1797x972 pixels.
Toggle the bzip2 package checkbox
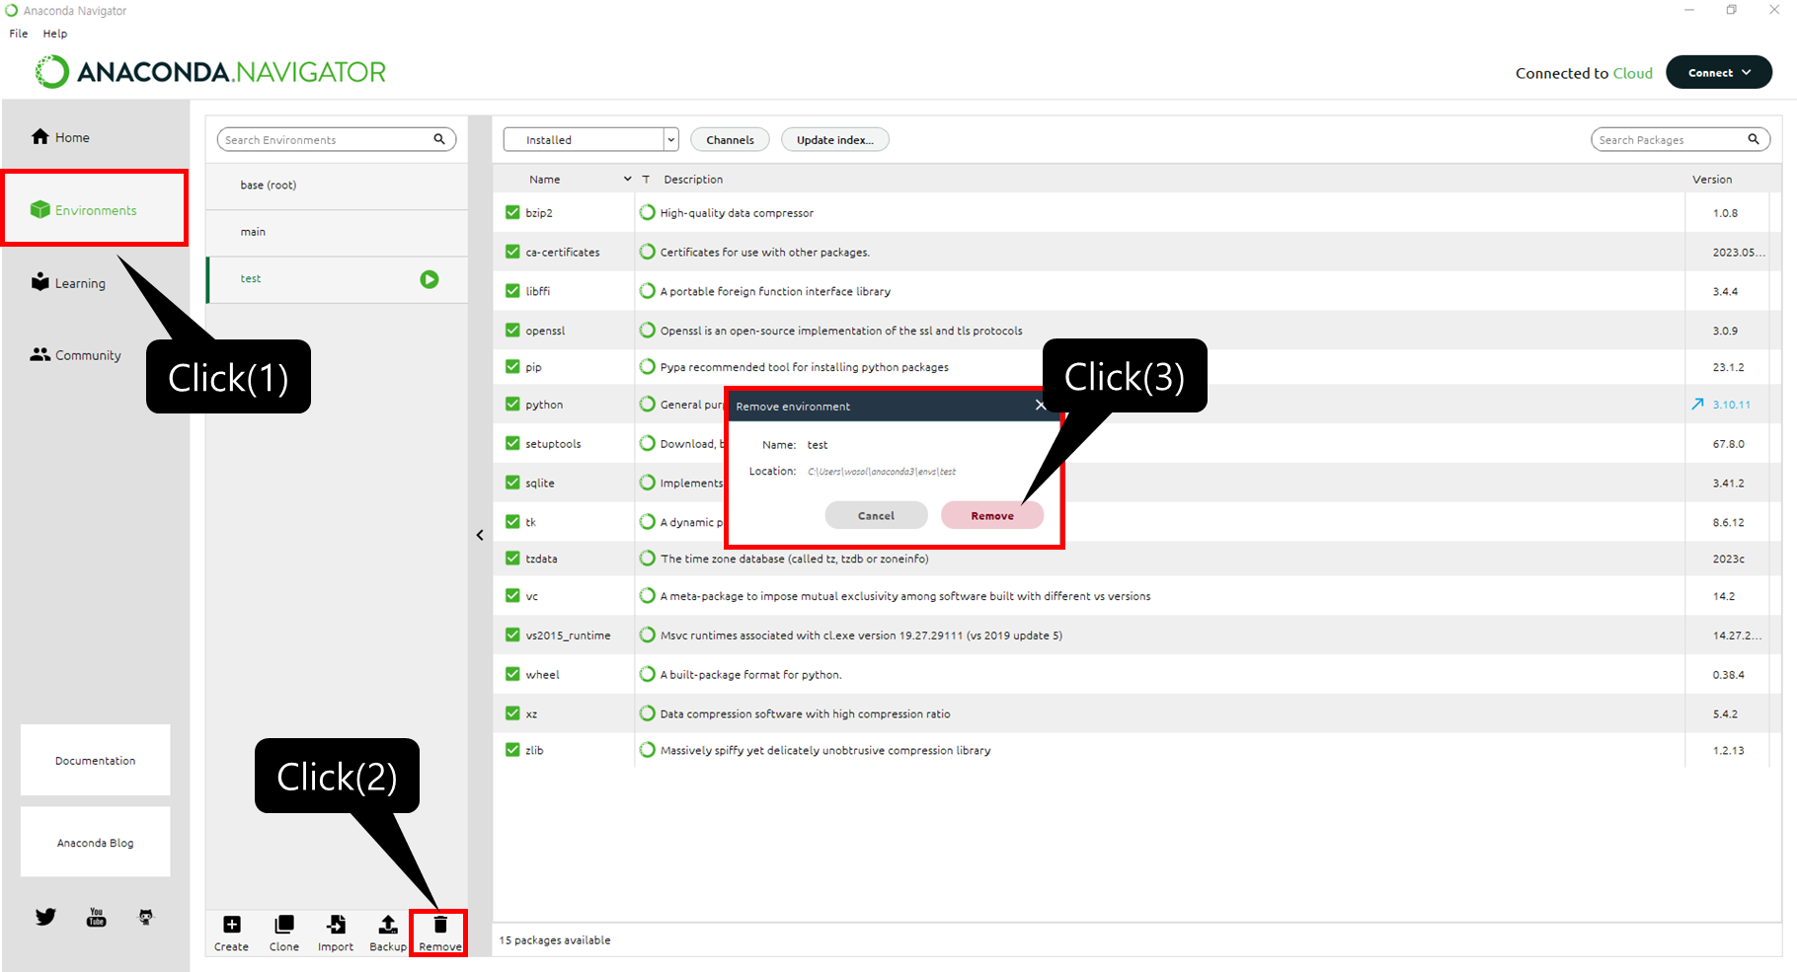[x=512, y=212]
